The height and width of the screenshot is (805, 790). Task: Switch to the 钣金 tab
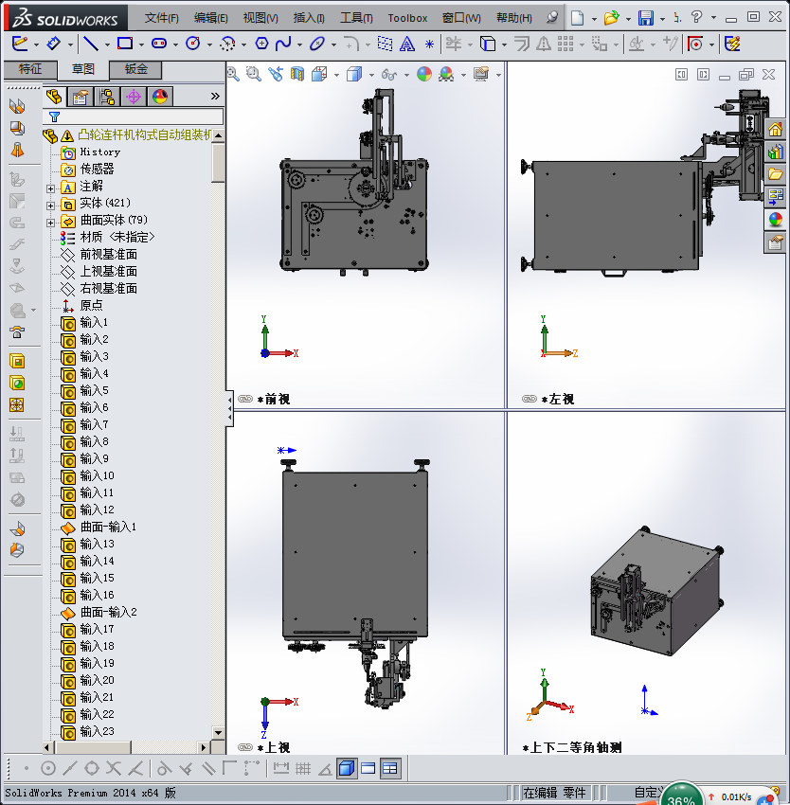(136, 69)
